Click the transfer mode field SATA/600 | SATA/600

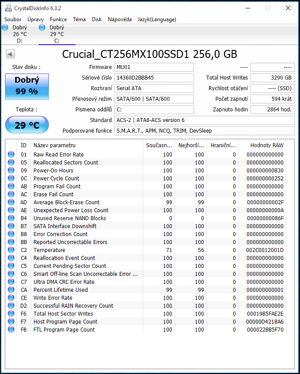point(154,99)
